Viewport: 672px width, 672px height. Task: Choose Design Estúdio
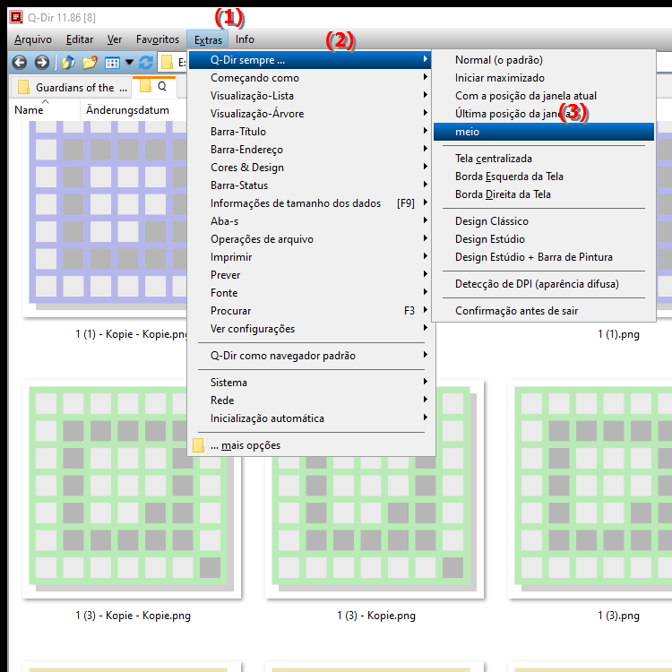coord(544,239)
